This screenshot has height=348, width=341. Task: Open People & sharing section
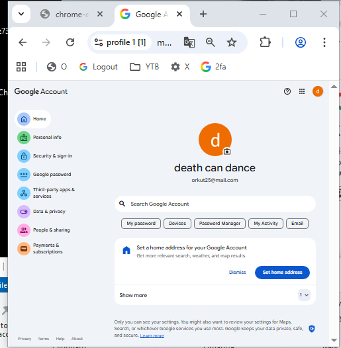point(44,230)
